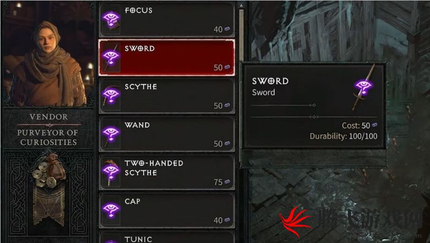Screen dimensions: 430x243
Task: Click the scrollbar up arrow
Action: click(x=241, y=5)
